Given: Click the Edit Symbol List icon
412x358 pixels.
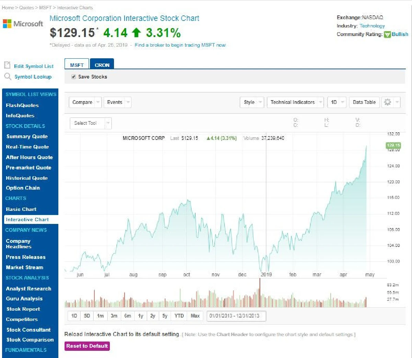Looking at the screenshot, I should click(x=7, y=65).
